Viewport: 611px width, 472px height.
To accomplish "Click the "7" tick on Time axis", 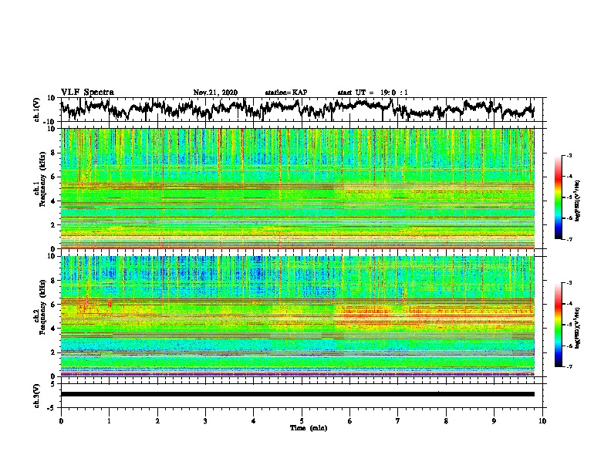I will [398, 421].
